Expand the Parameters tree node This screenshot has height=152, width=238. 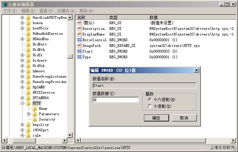pos(29,114)
